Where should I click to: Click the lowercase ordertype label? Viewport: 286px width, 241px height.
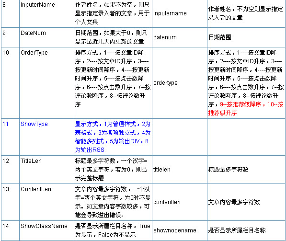pyautogui.click(x=165, y=83)
